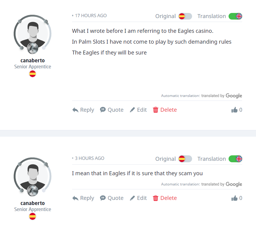Toggle Original language switch on the first post
The width and height of the screenshot is (256, 230).
click(x=185, y=16)
